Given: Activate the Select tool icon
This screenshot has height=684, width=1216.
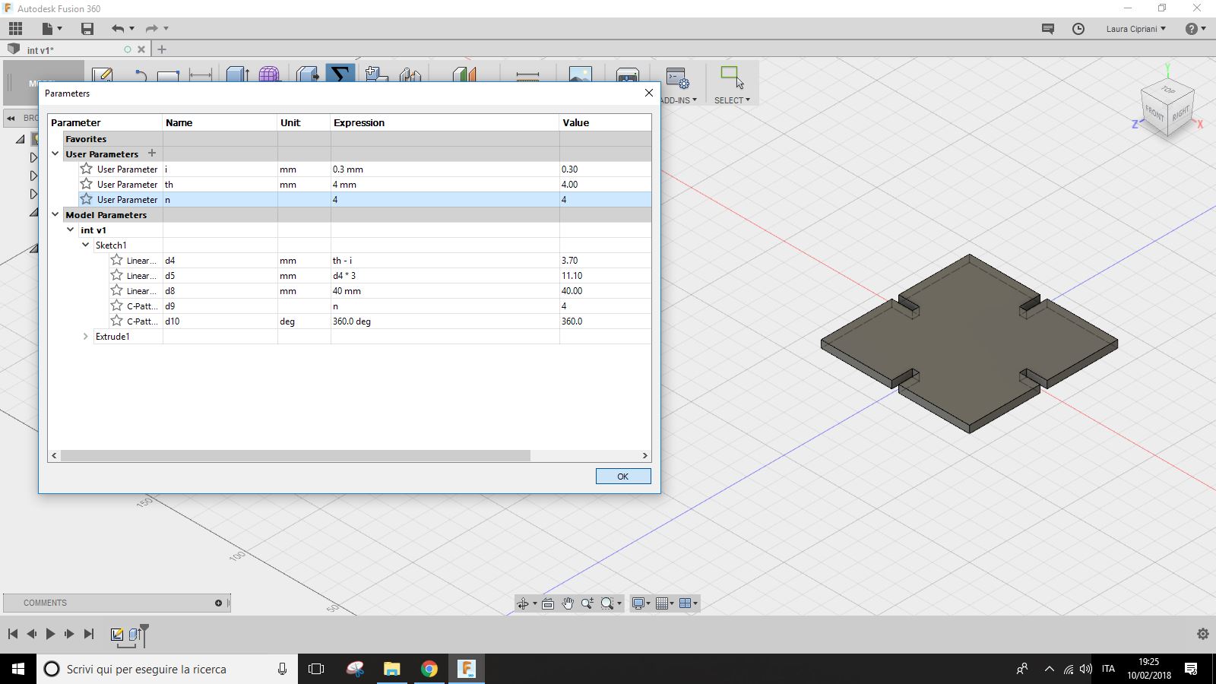Looking at the screenshot, I should coord(732,78).
